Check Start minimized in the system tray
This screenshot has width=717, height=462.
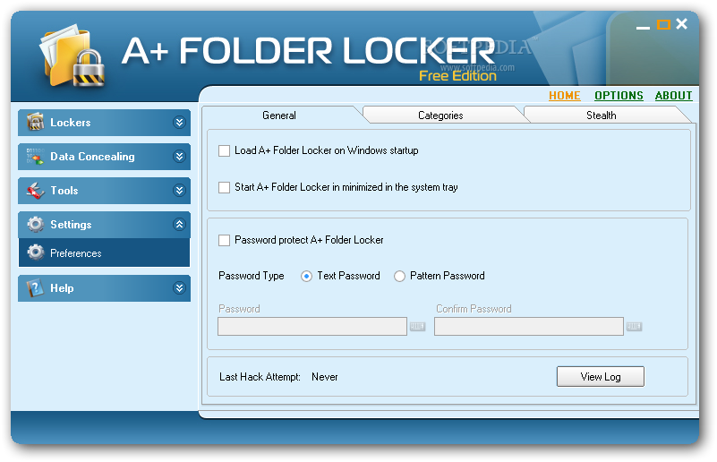pos(224,187)
